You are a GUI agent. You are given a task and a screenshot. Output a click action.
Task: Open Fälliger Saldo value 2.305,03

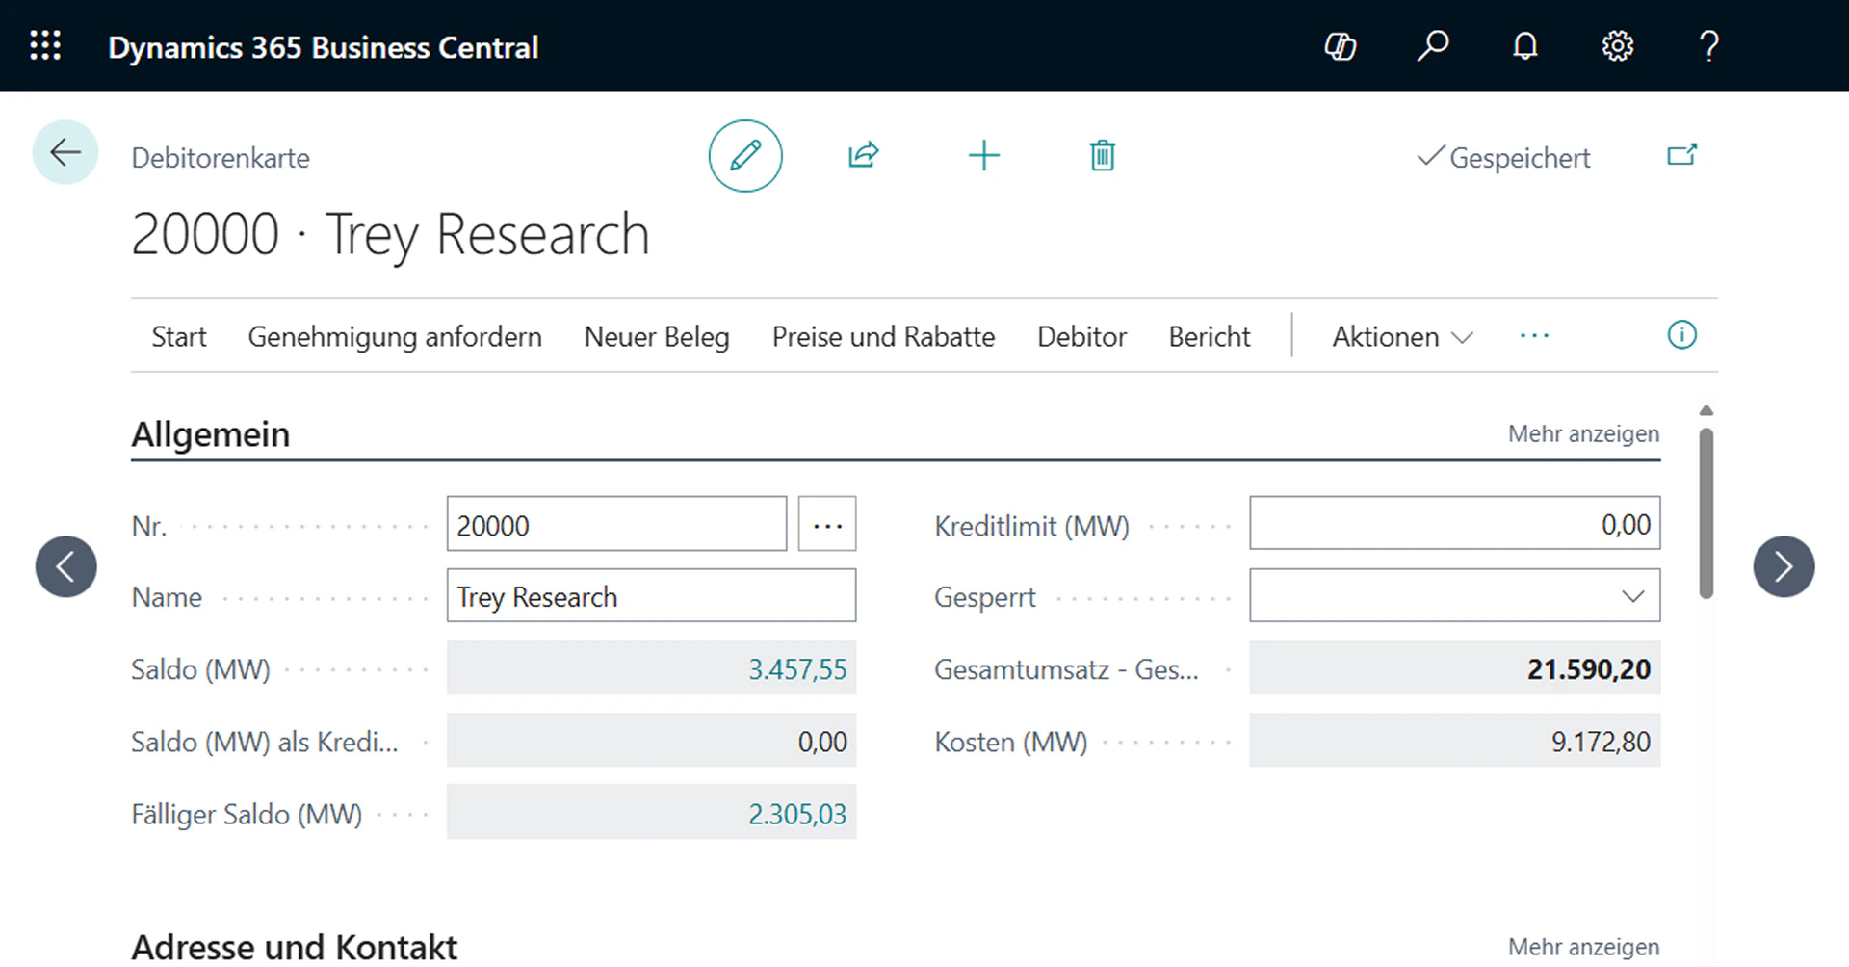pyautogui.click(x=797, y=814)
